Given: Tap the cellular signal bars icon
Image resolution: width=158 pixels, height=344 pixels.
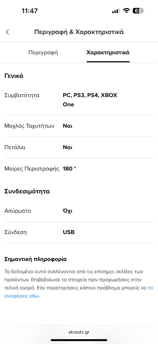Looking at the screenshot, I should pyautogui.click(x=116, y=11).
